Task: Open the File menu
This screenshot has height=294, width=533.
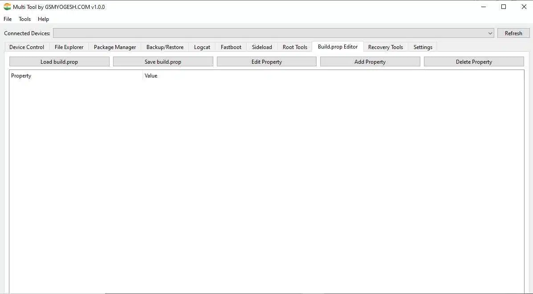Action: [x=8, y=19]
